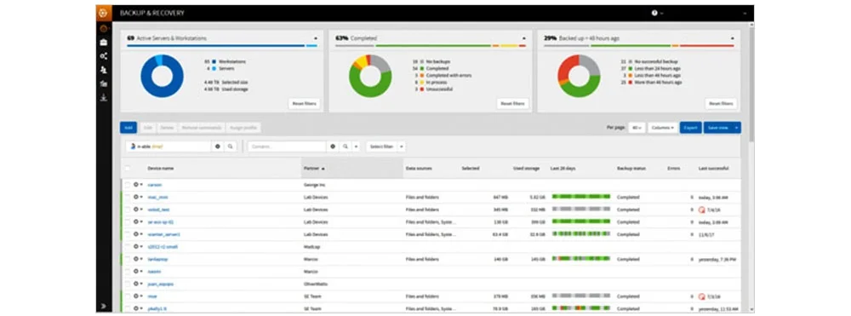Image resolution: width=851 pixels, height=316 pixels.
Task: Open the Save view dropdown arrow
Action: [736, 128]
